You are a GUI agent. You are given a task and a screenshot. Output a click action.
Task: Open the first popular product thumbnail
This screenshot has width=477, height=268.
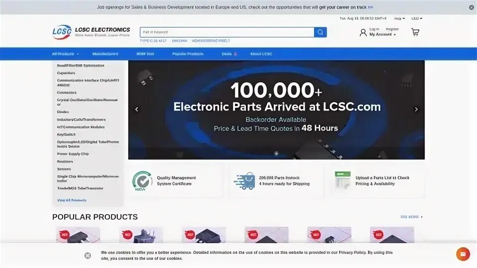tap(78, 235)
